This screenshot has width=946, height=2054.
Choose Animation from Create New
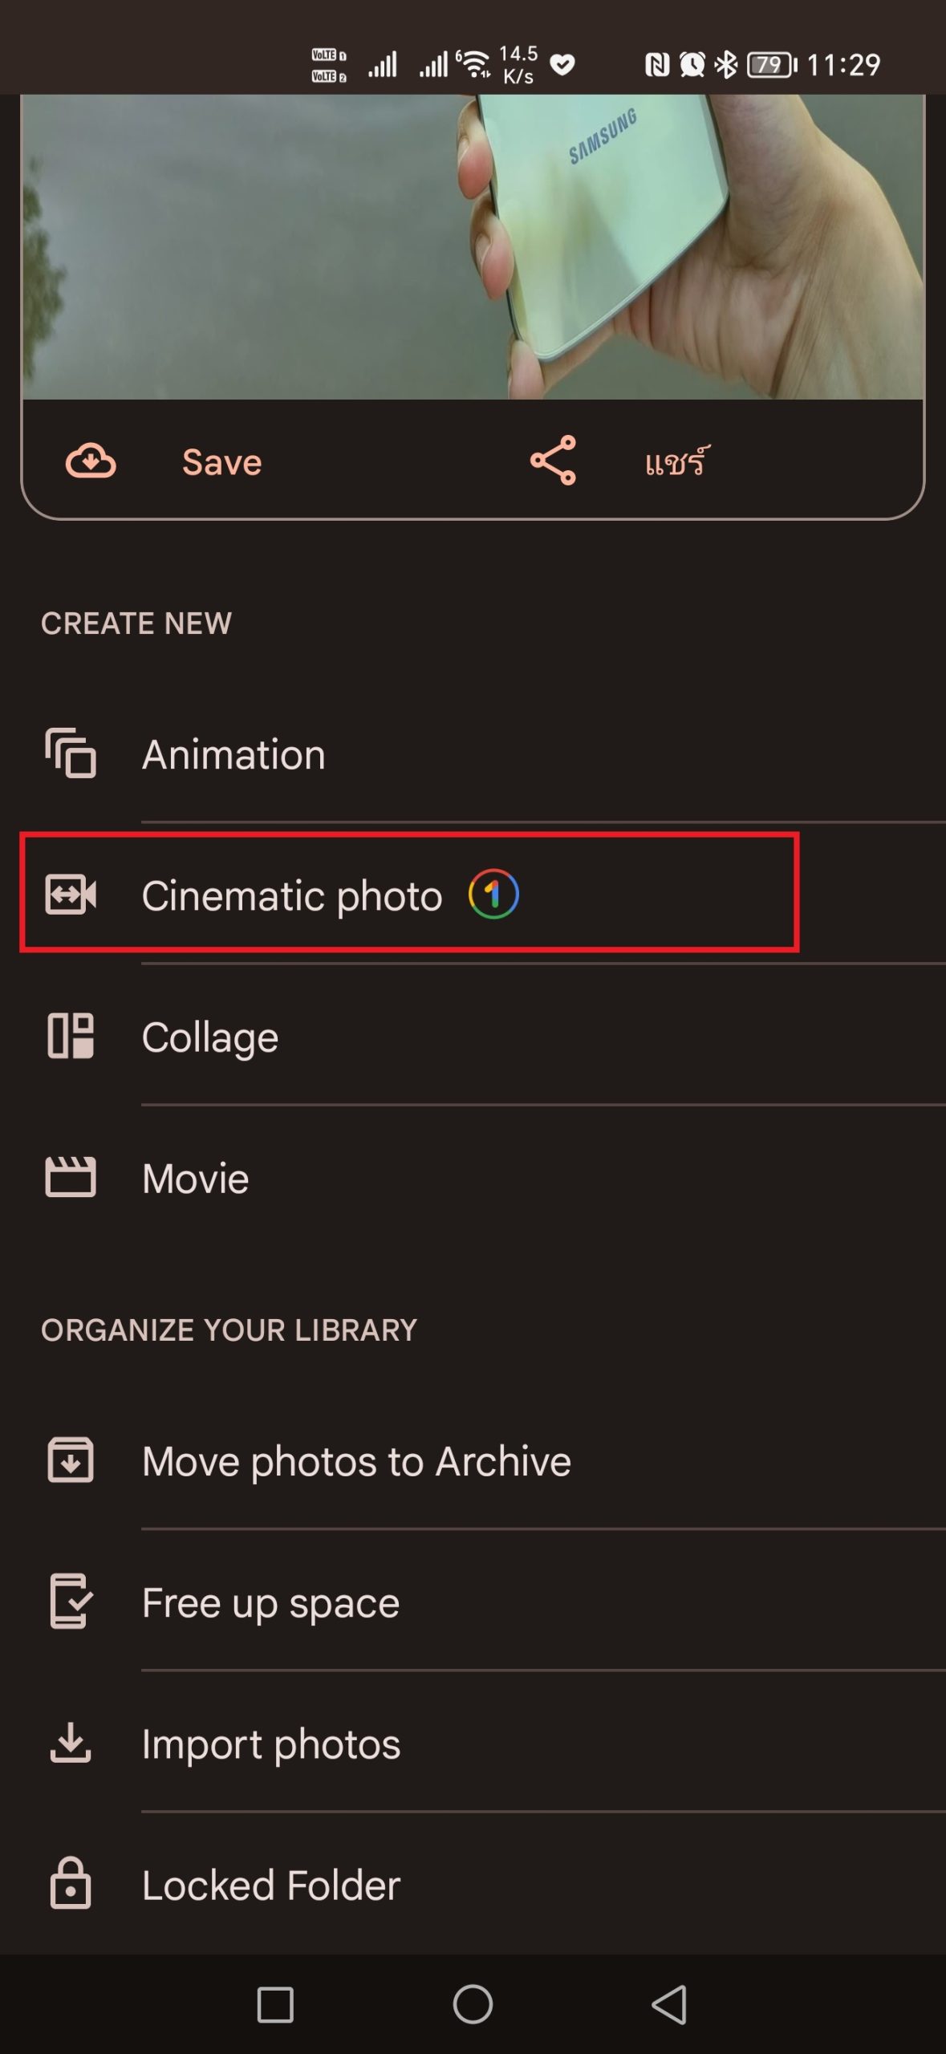click(x=233, y=755)
